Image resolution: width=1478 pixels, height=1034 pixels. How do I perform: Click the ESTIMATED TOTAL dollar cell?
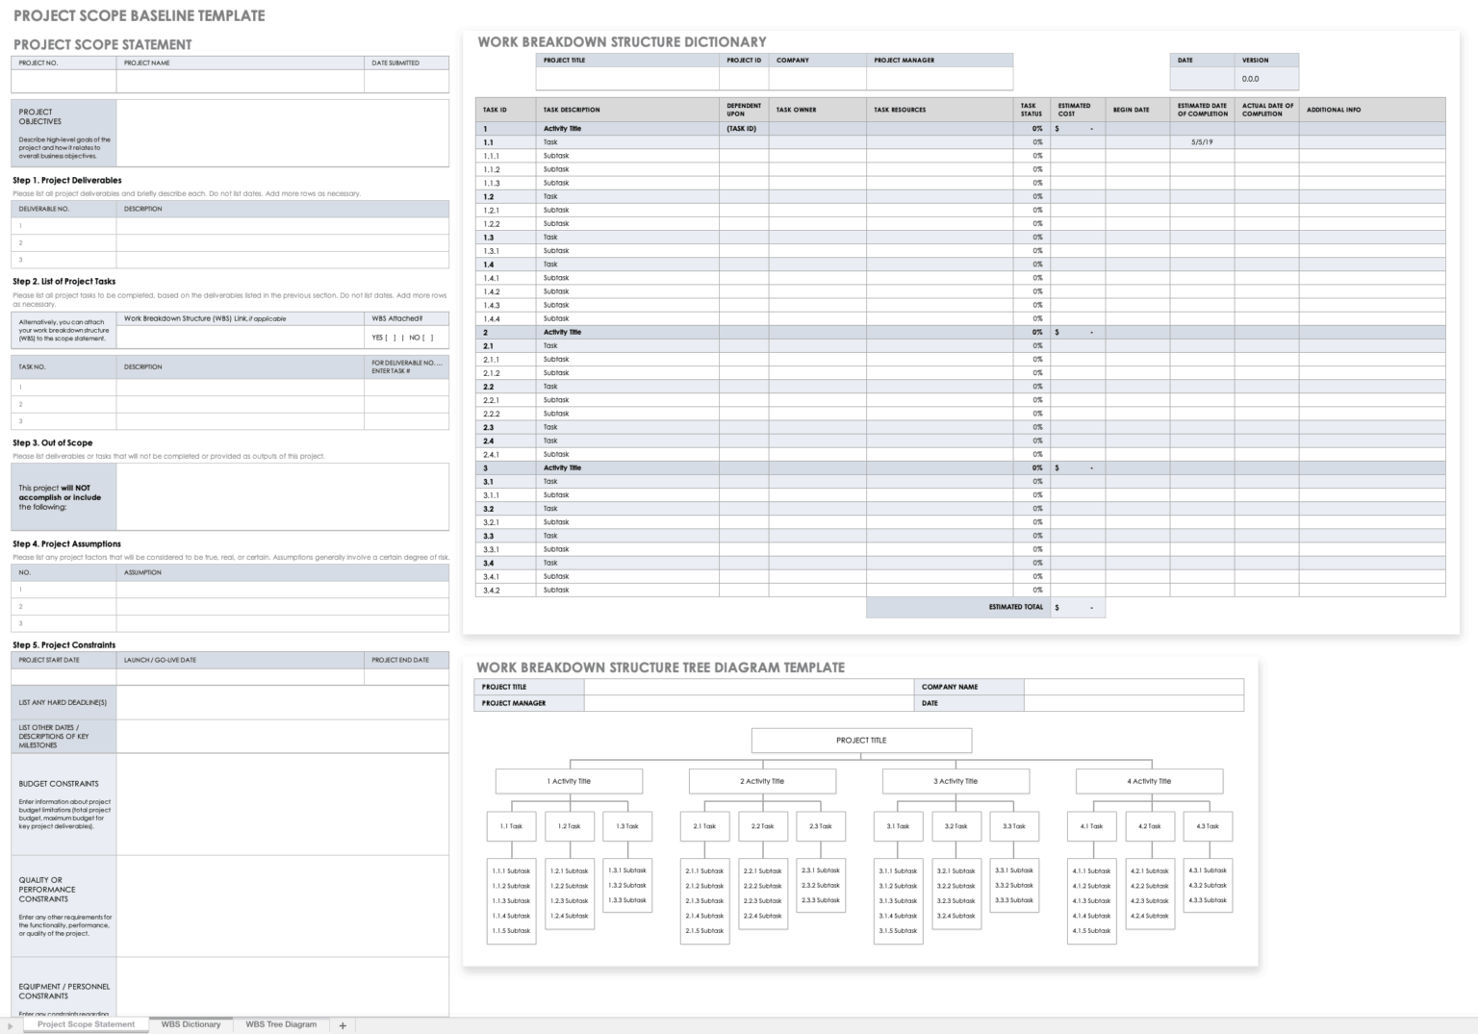pos(1078,607)
